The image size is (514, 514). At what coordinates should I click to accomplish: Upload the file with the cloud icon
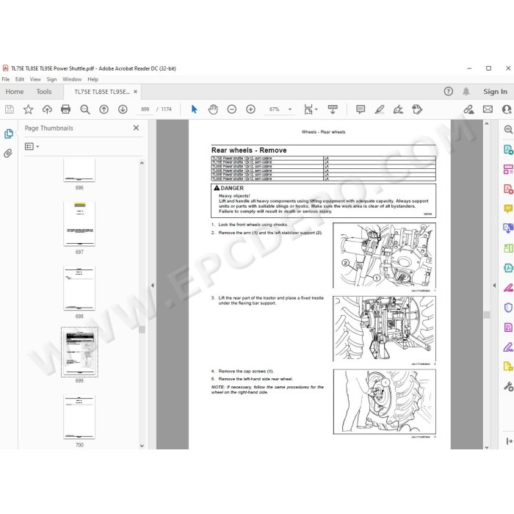(47, 109)
